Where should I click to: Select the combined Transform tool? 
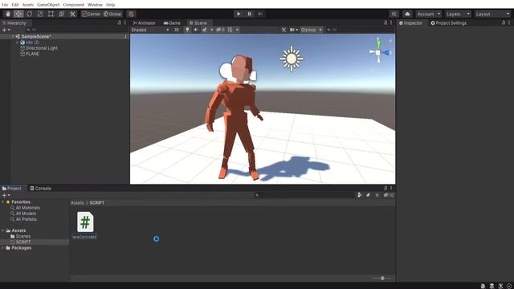62,14
